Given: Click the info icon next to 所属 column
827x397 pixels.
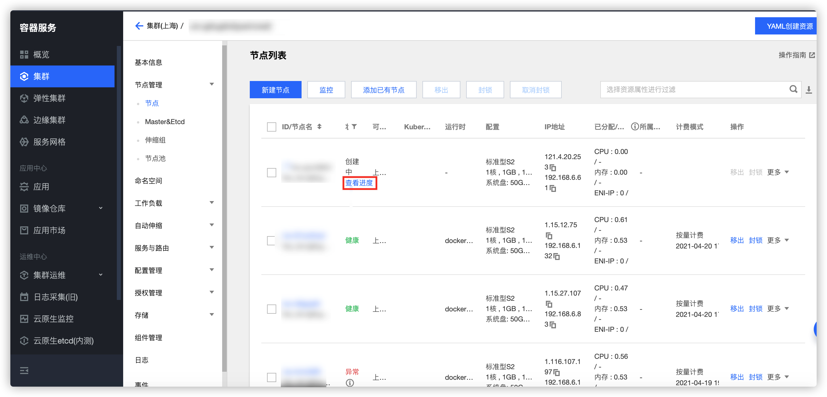Looking at the screenshot, I should click(634, 127).
